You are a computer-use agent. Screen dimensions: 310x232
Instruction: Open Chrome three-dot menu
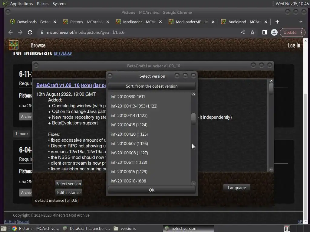[x=302, y=32]
